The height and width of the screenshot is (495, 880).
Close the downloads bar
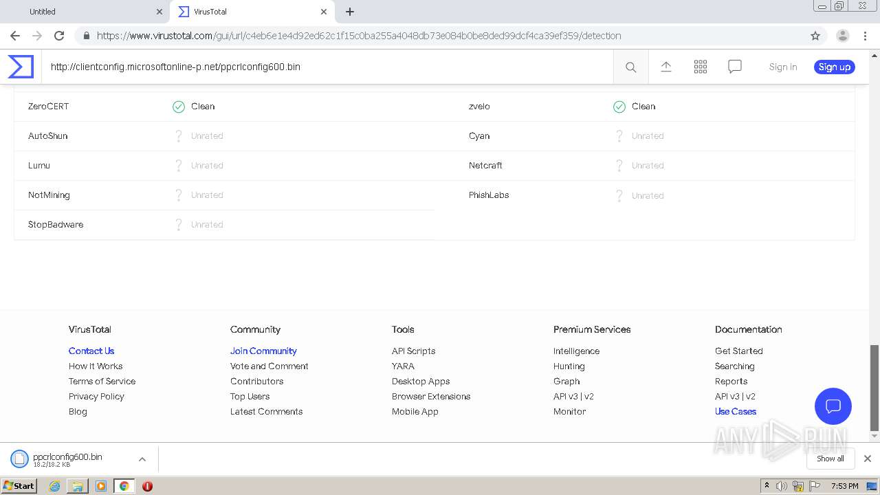[x=867, y=459]
